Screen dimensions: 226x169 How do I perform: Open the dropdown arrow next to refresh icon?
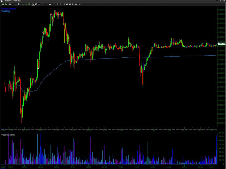(x=12, y=4)
